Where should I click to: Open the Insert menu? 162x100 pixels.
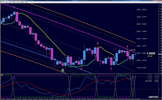coord(10,2)
